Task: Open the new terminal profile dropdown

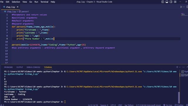Action: [180, 67]
